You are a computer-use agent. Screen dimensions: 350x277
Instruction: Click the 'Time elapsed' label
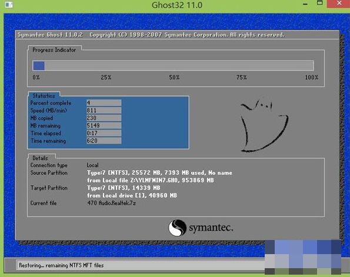point(46,133)
